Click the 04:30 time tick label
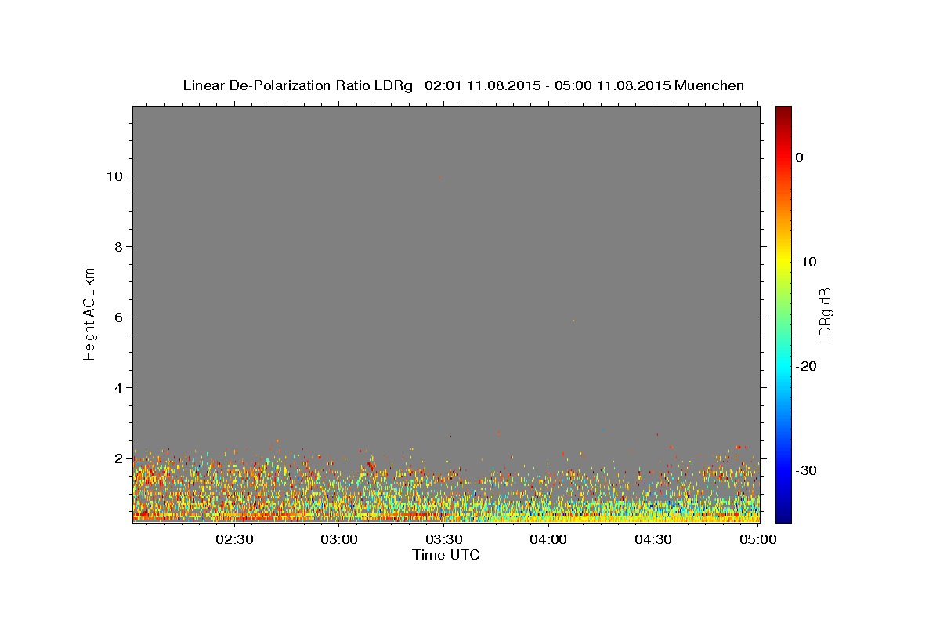 pos(653,539)
